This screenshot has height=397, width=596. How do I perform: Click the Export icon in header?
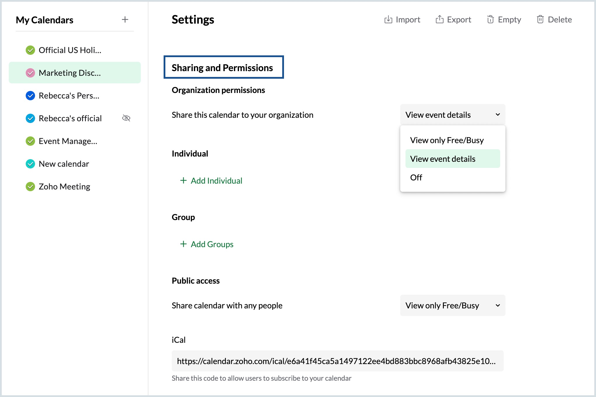pyautogui.click(x=439, y=20)
